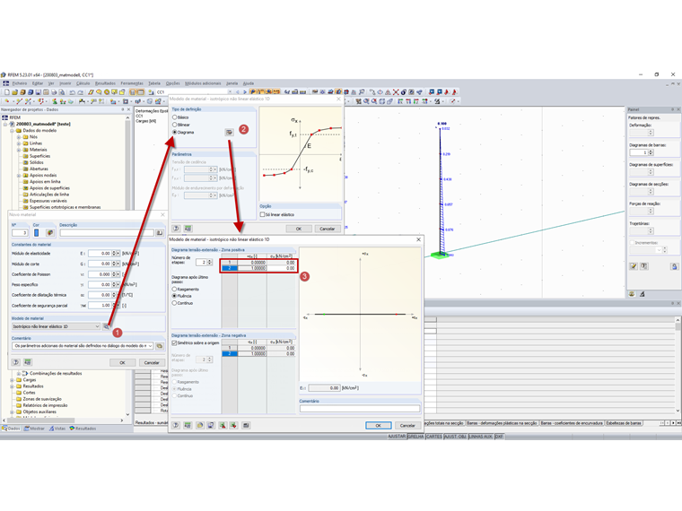Click units icon in upper Modelo de material dialog
Viewport: 682px width, 511px height.
tap(188, 228)
